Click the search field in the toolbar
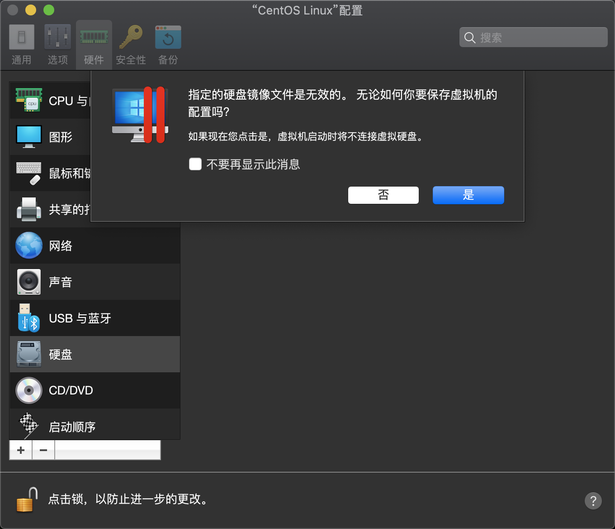The height and width of the screenshot is (529, 615). click(x=534, y=37)
